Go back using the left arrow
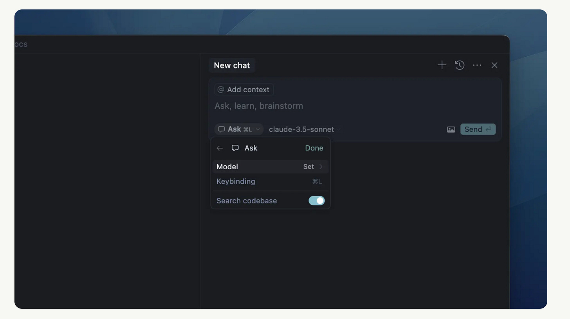Image resolution: width=570 pixels, height=319 pixels. pos(220,148)
